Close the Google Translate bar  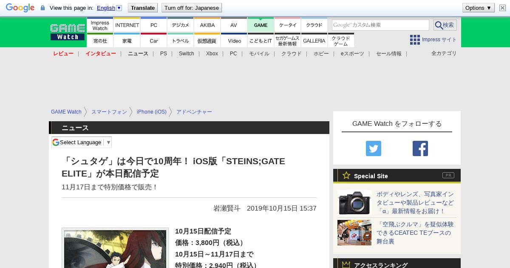click(502, 8)
